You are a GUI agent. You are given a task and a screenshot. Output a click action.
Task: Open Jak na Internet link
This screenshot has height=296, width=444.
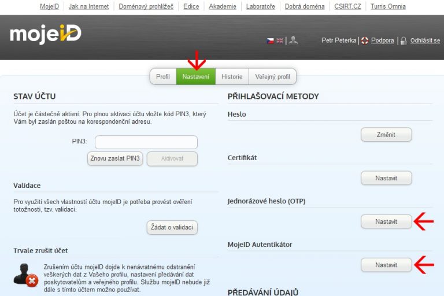88,6
